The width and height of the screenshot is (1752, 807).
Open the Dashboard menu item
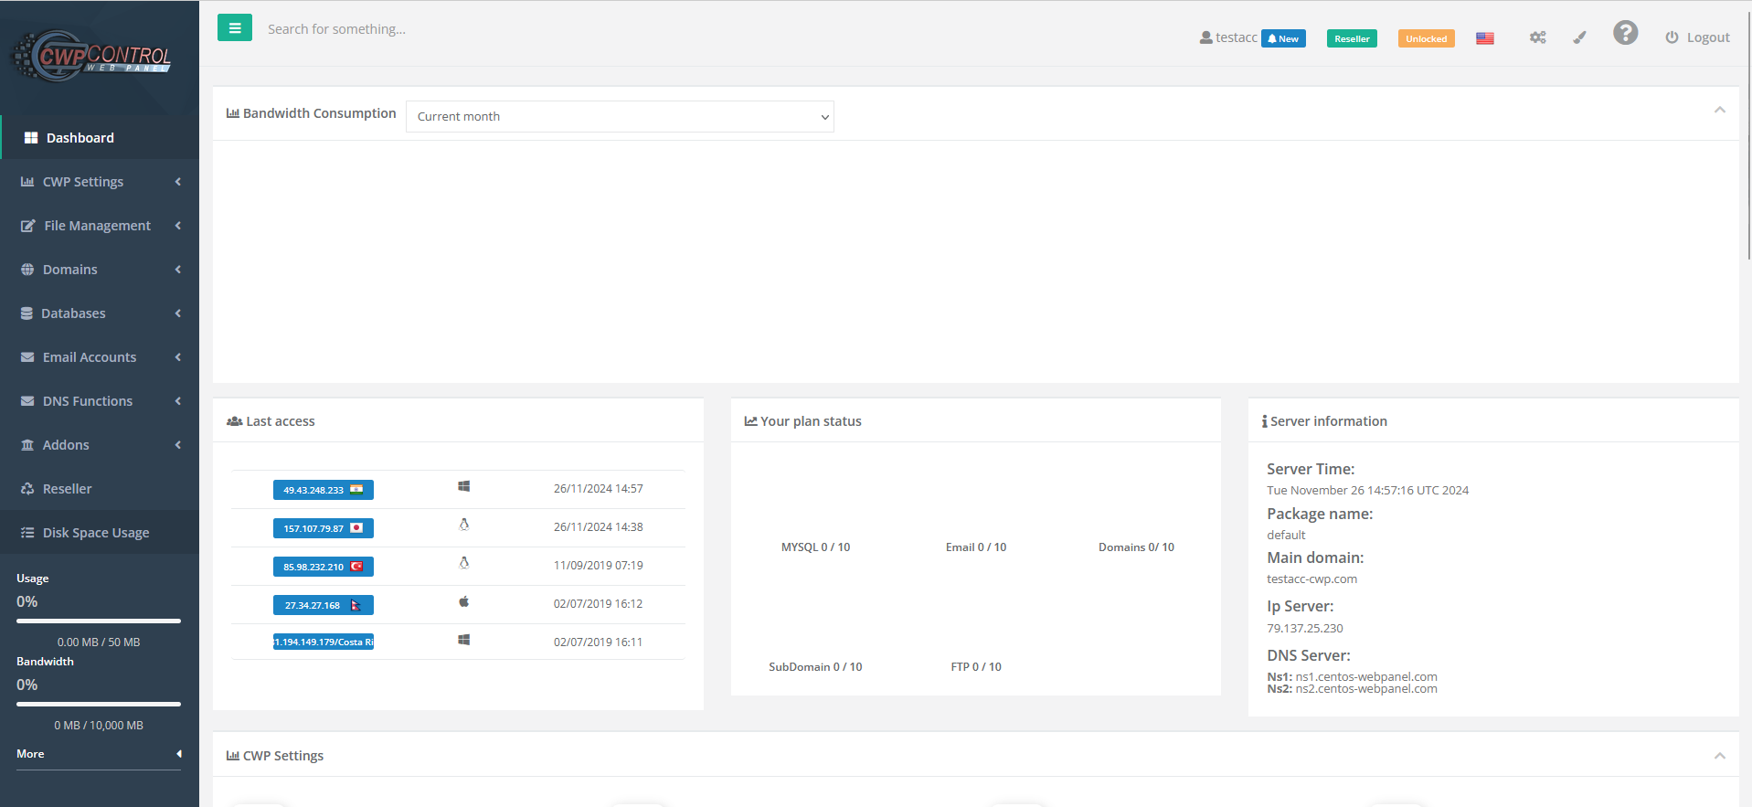coord(100,138)
